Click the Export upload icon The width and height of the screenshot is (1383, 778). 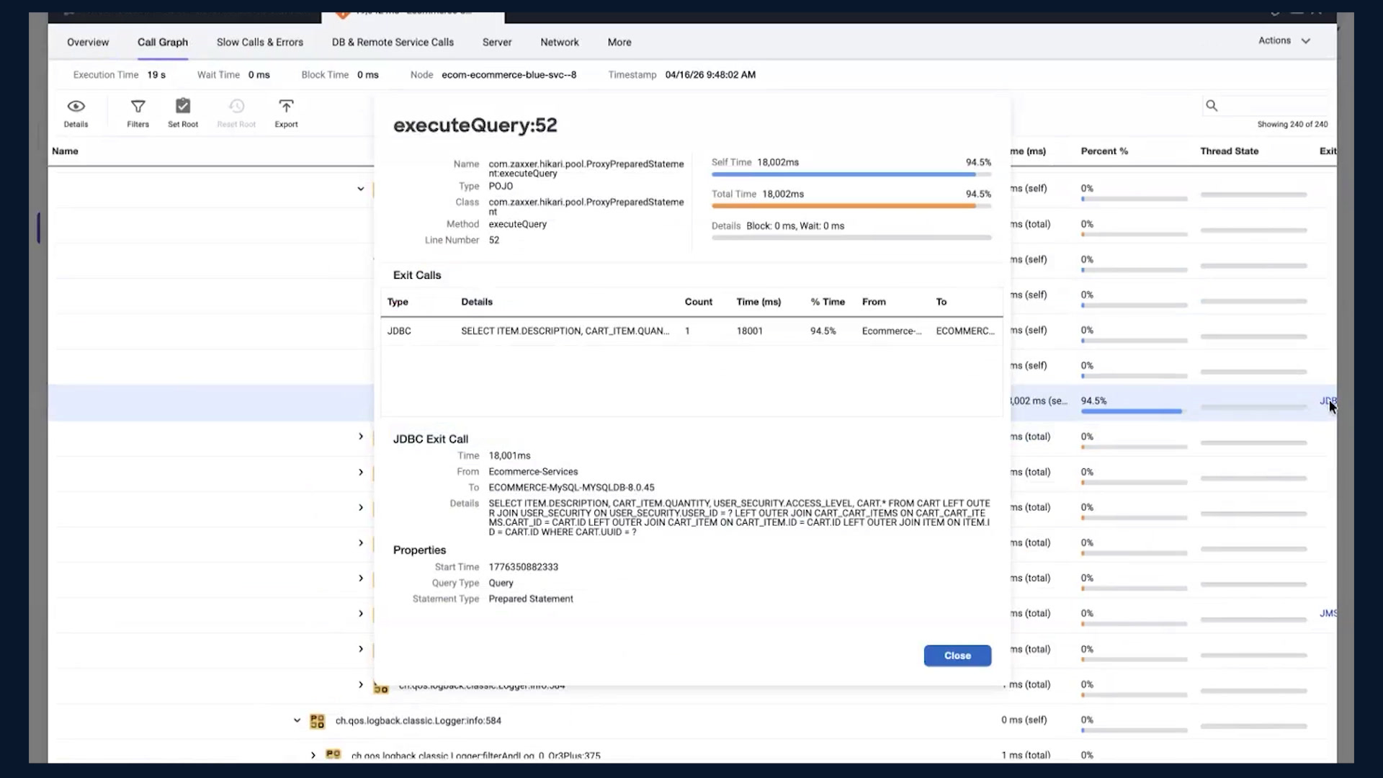pos(286,107)
